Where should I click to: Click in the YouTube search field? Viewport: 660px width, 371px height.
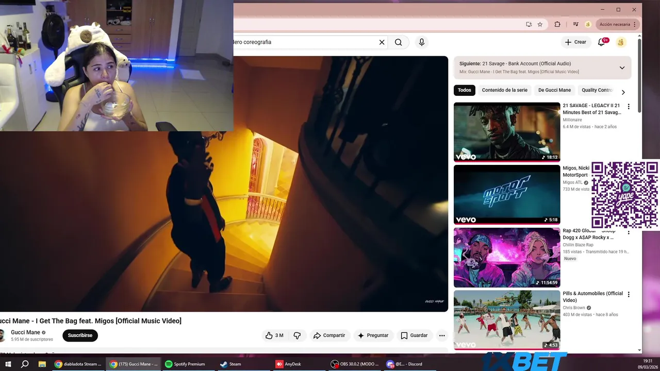(304, 42)
